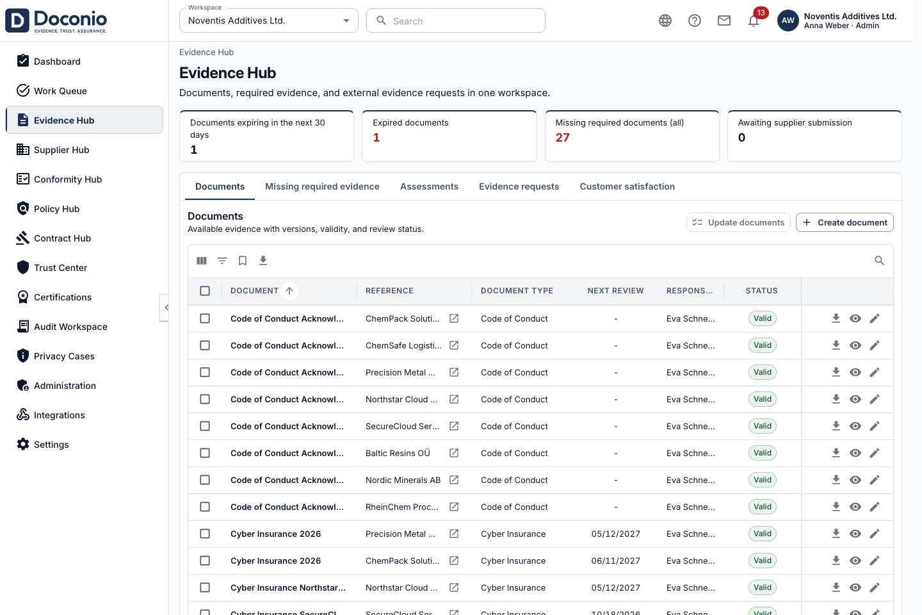This screenshot has height=615, width=922.
Task: Select the 06/11/2027 next review date
Action: point(615,561)
